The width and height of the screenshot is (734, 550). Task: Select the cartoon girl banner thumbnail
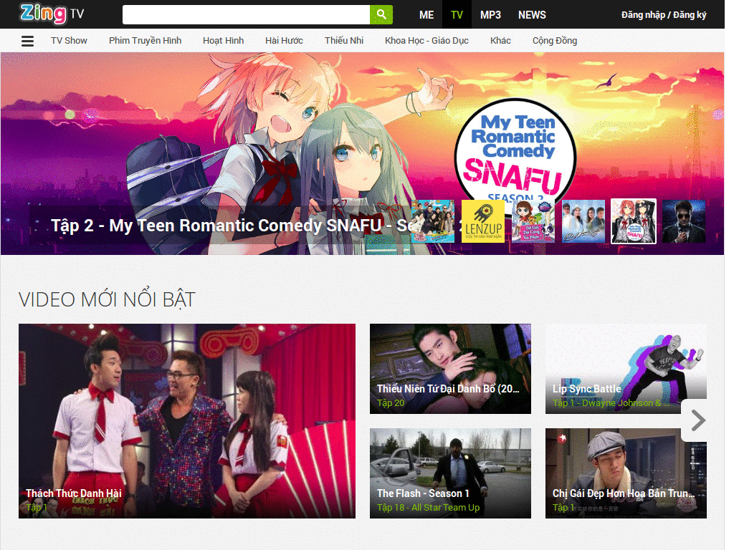[533, 221]
